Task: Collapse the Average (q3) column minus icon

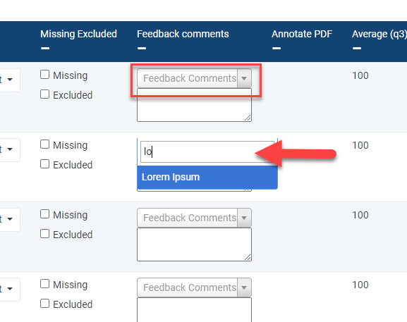Action: click(x=357, y=48)
